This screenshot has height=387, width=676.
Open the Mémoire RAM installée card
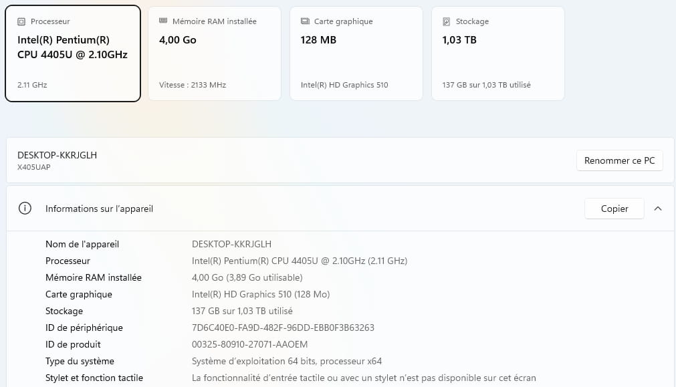click(x=215, y=53)
